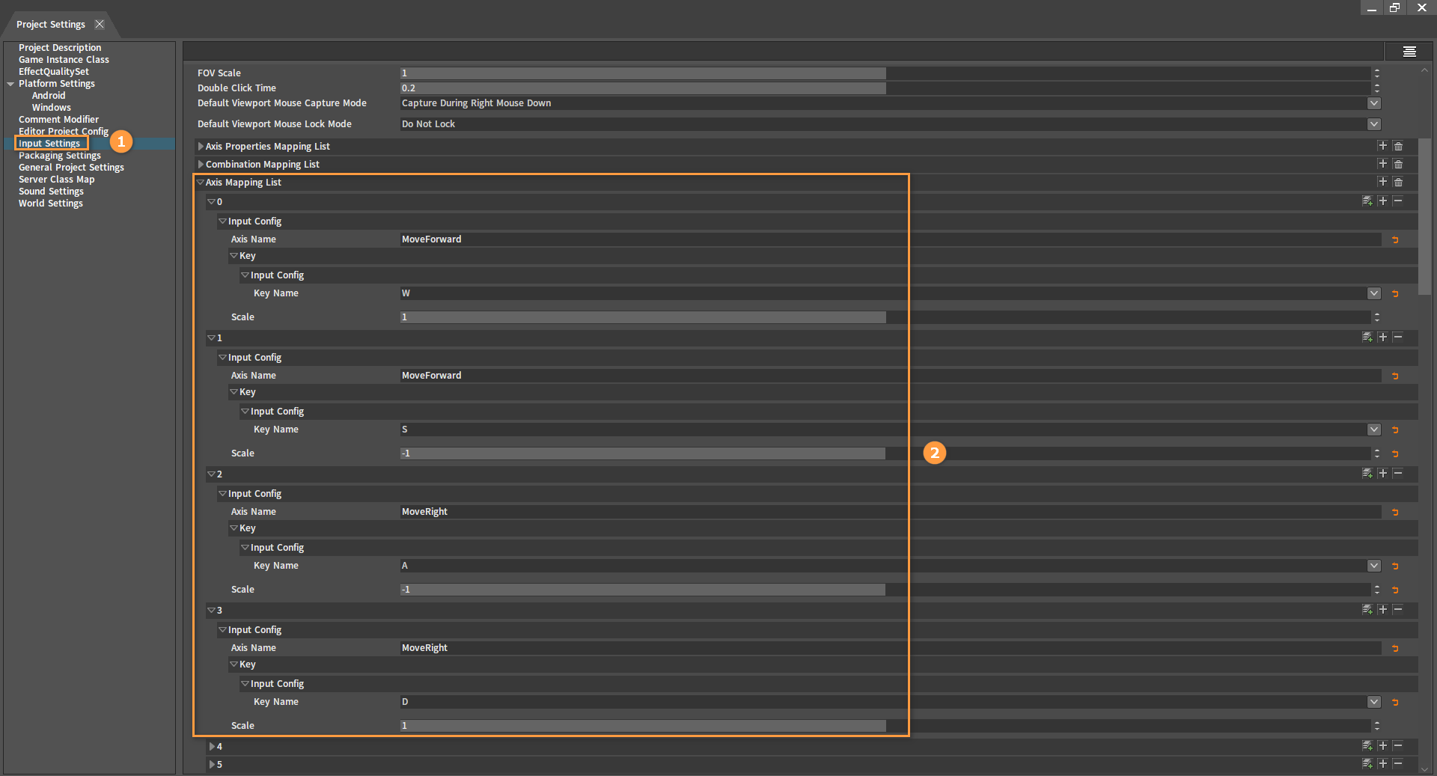The height and width of the screenshot is (776, 1437).
Task: Open Default Viewport Mouse Capture Mode dropdown
Action: point(1374,103)
